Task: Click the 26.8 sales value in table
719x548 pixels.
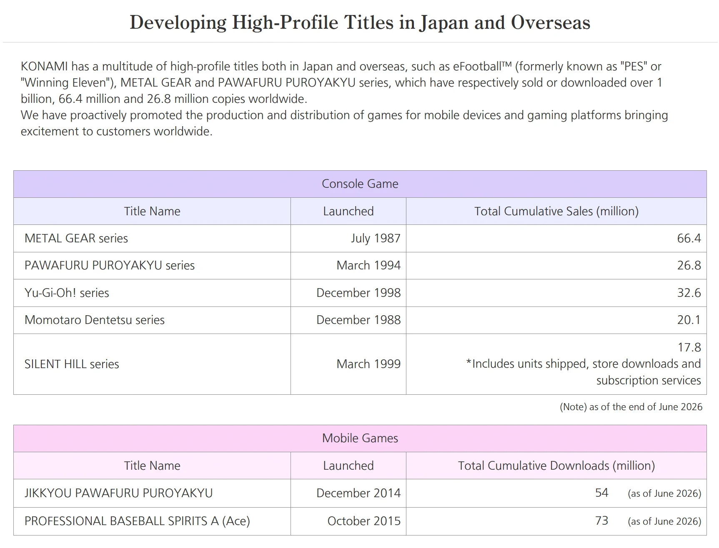Action: tap(689, 265)
